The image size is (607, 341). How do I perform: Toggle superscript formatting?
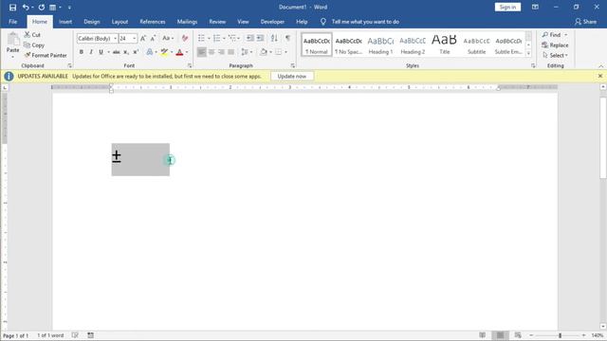click(x=136, y=52)
